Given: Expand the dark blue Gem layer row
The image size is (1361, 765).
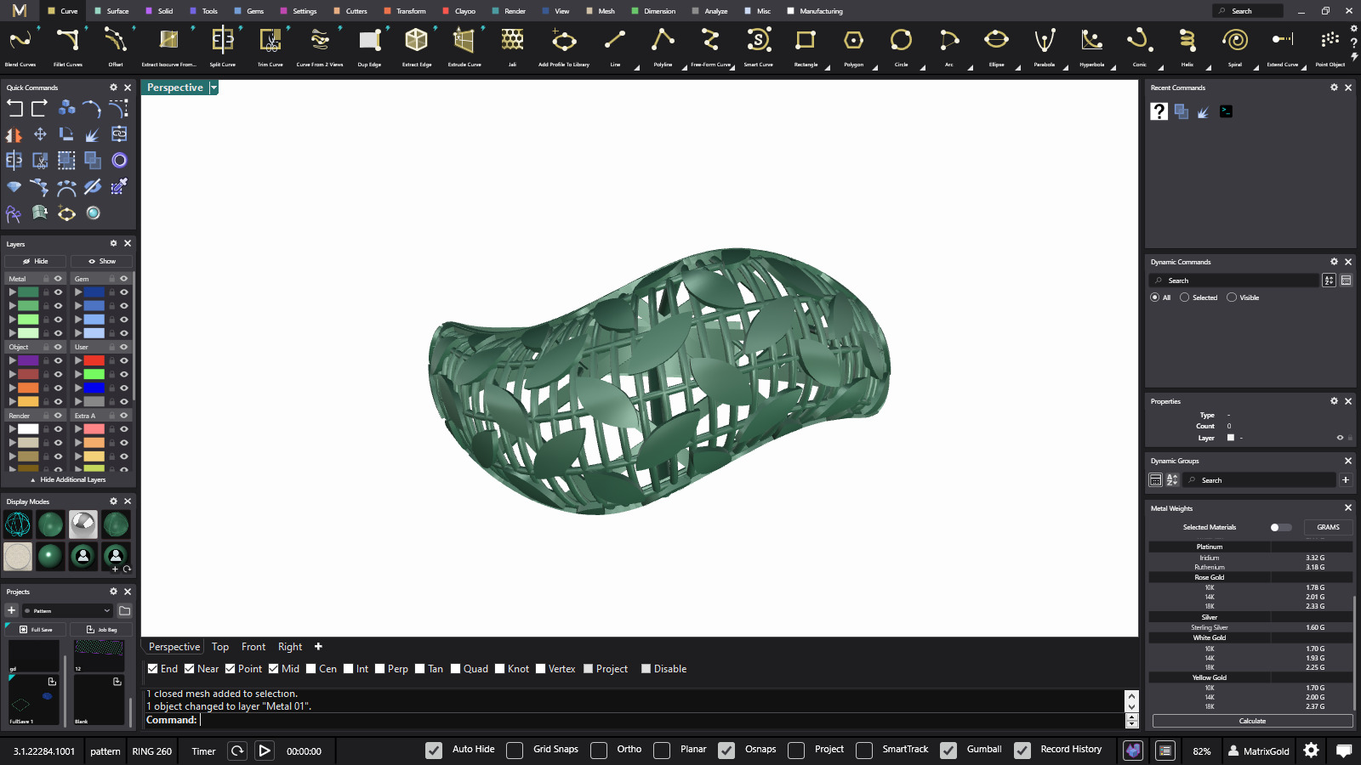Looking at the screenshot, I should coord(78,292).
